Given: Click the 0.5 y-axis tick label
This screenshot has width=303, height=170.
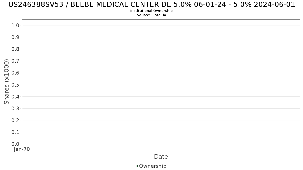Looking at the screenshot, I should [x=15, y=85].
